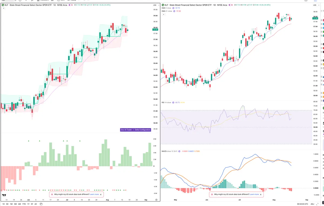Click the 00:34:03 UTC timezone clock
The height and width of the screenshot is (206, 324).
click(x=302, y=204)
